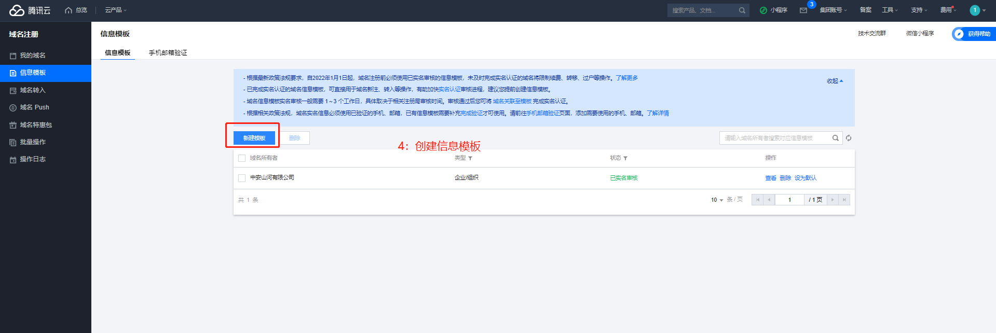Open 域名转入 in the sidebar
Image resolution: width=996 pixels, height=333 pixels.
tap(33, 90)
